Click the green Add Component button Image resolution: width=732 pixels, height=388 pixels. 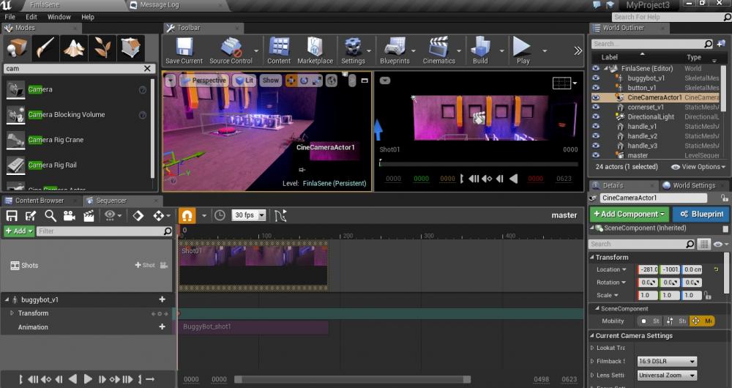tap(630, 214)
